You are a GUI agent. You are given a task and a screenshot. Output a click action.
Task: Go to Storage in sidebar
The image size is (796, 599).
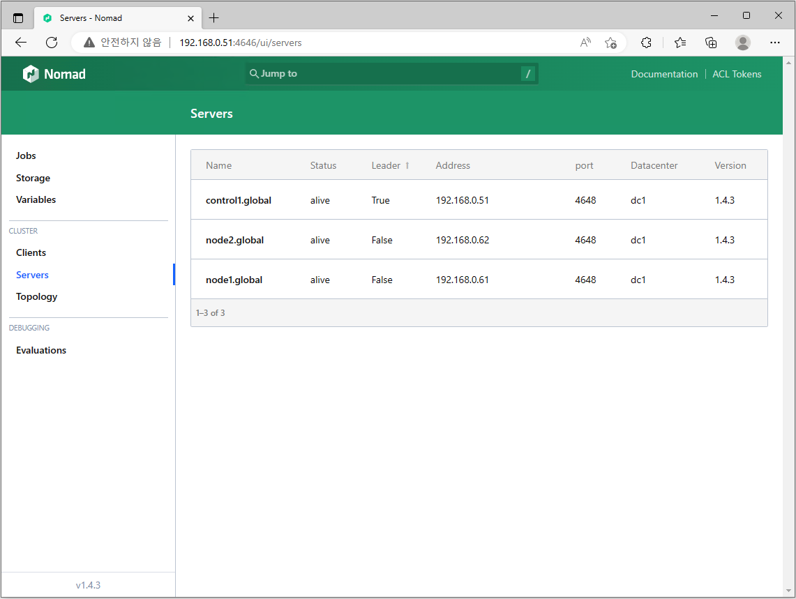33,179
